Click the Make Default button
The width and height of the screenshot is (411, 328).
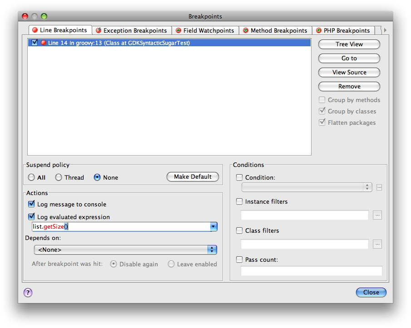(193, 177)
